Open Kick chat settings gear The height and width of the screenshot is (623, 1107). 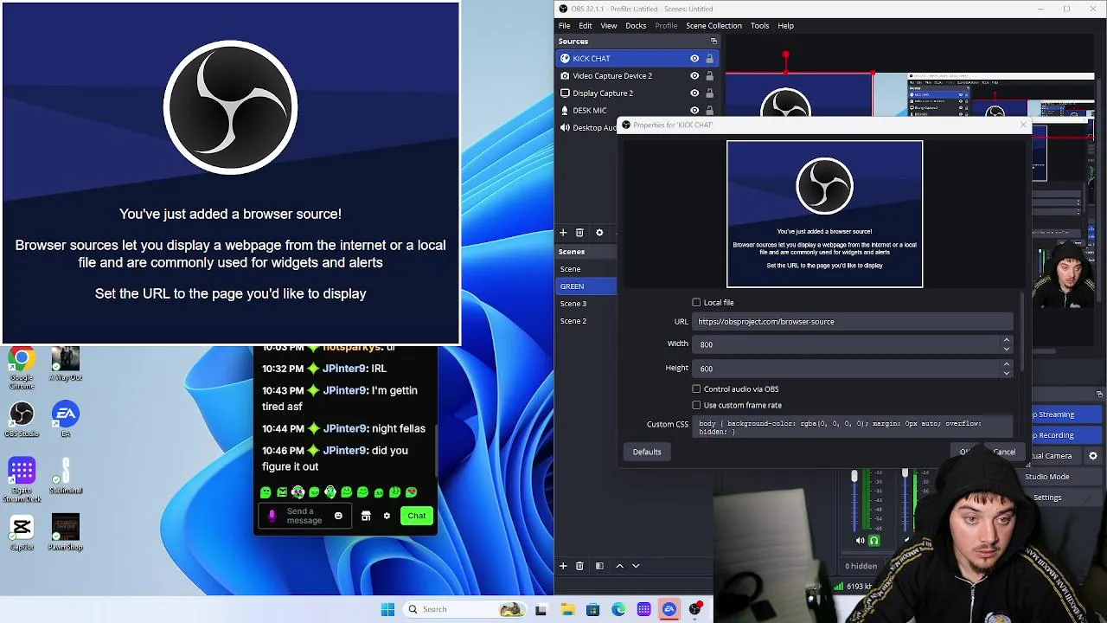point(387,516)
